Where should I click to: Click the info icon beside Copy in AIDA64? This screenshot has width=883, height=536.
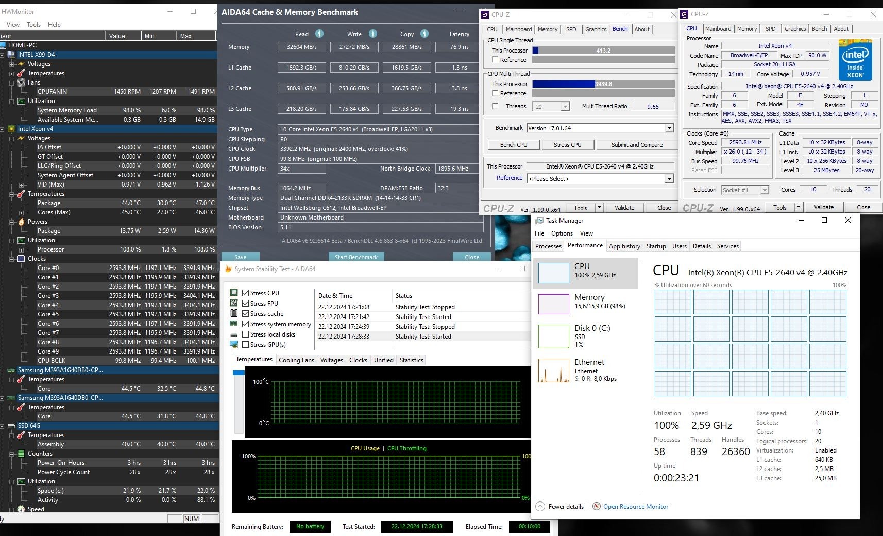[x=424, y=33]
